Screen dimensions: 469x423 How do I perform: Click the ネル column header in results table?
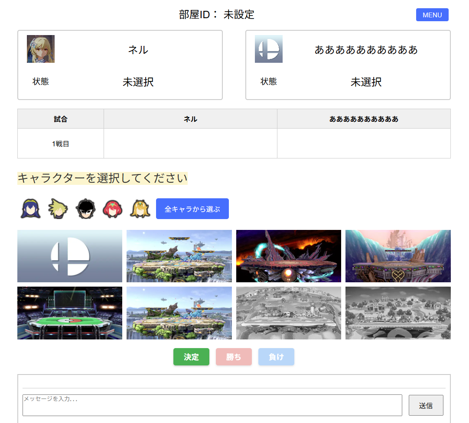191,119
